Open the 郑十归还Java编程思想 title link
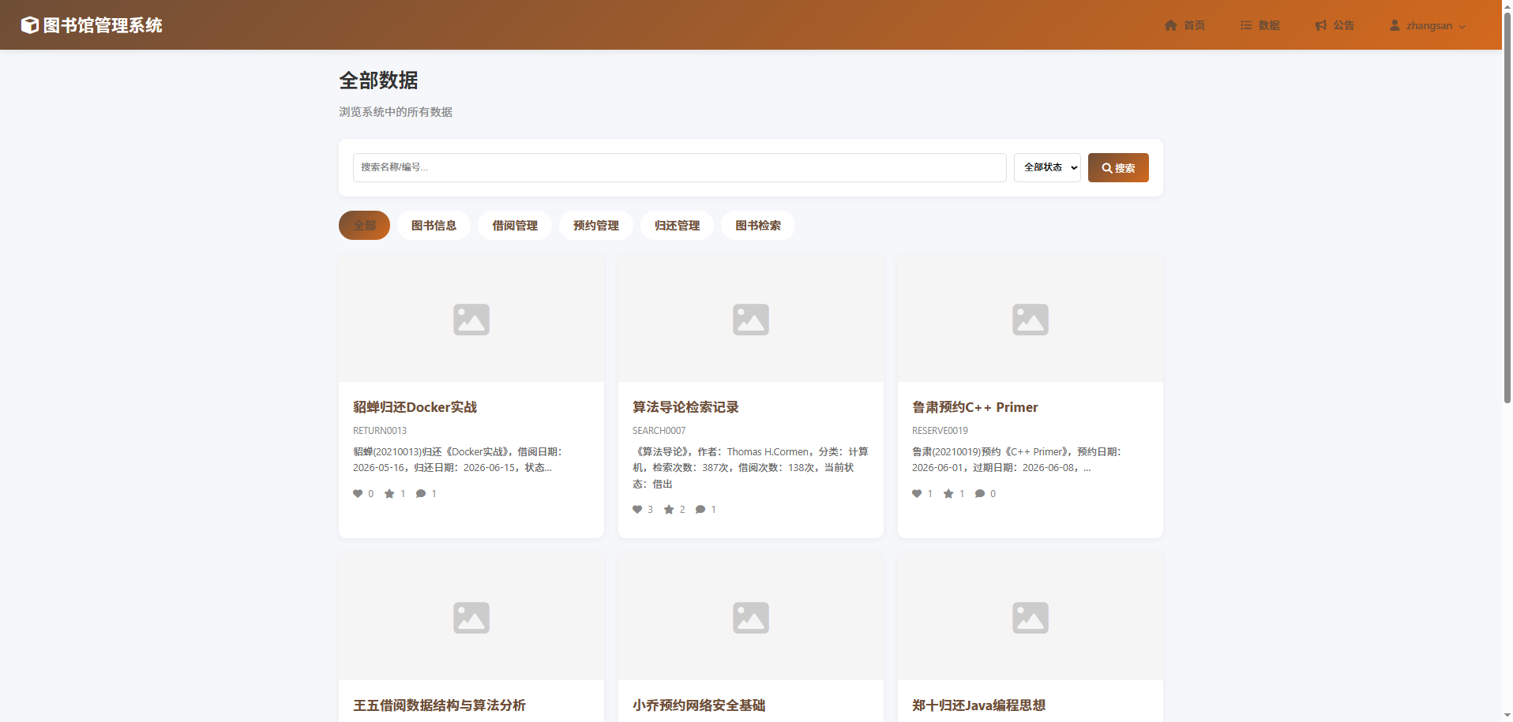 pos(978,705)
